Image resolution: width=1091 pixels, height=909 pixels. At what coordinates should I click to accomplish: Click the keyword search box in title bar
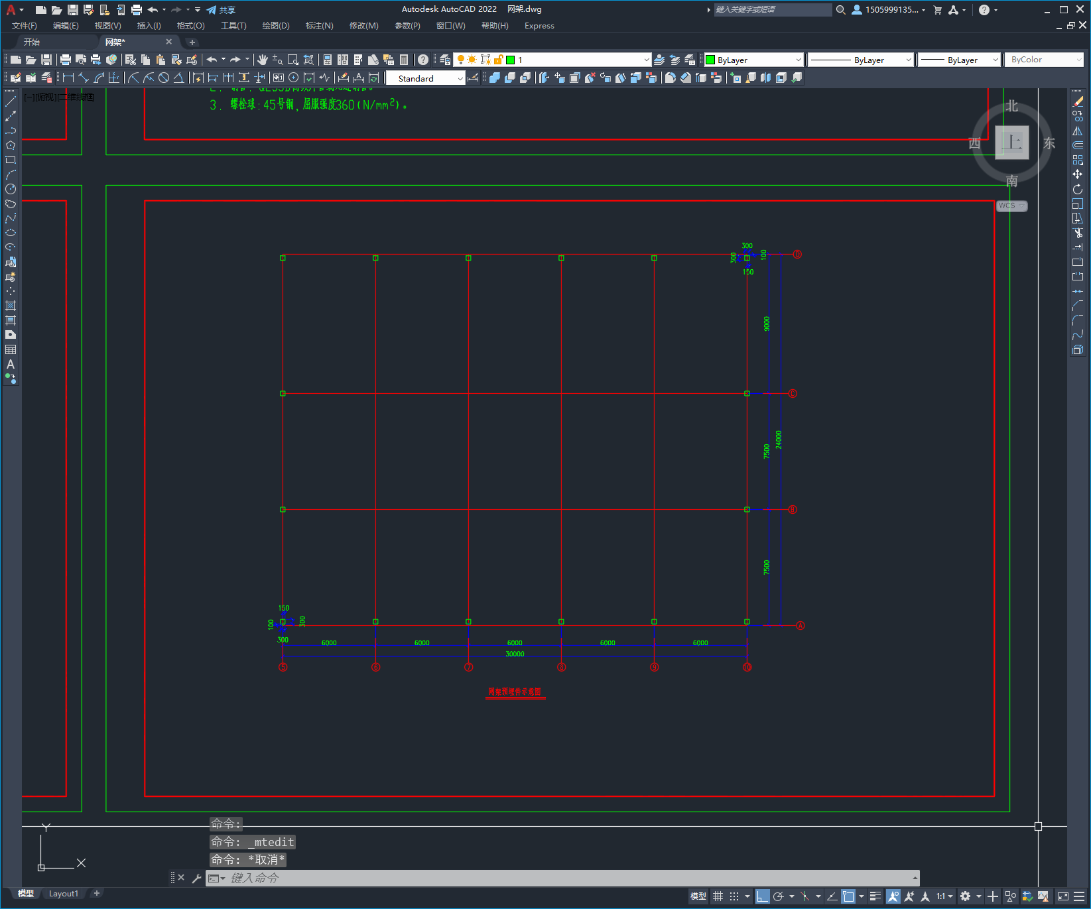[773, 10]
